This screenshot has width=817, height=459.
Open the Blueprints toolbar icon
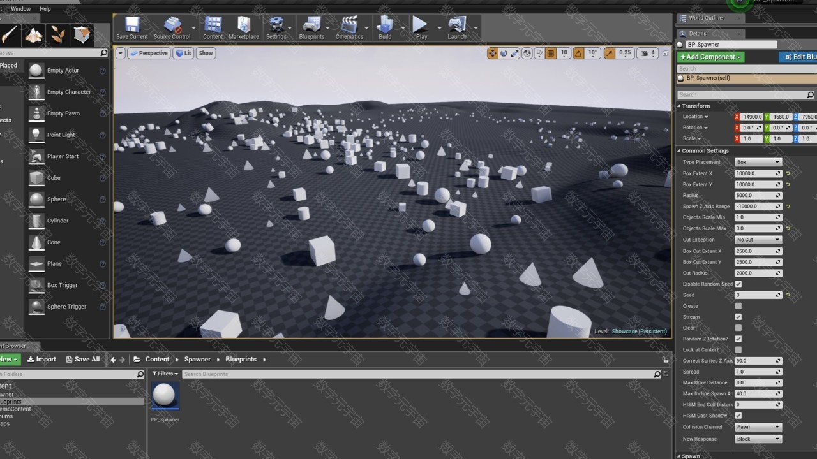[311, 28]
